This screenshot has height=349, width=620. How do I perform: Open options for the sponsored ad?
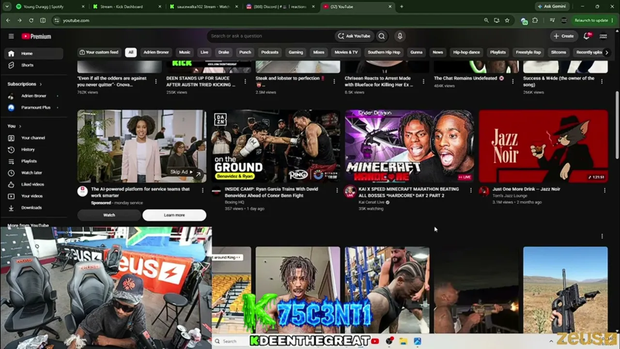pyautogui.click(x=203, y=190)
